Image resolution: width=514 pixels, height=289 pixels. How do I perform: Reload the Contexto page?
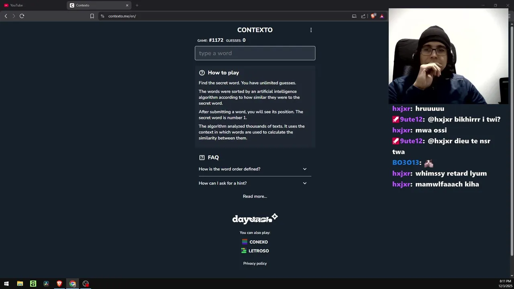tap(22, 16)
